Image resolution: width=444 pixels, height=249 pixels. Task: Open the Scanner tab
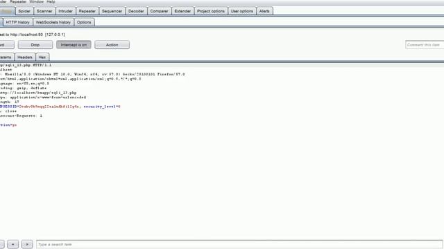pos(44,11)
